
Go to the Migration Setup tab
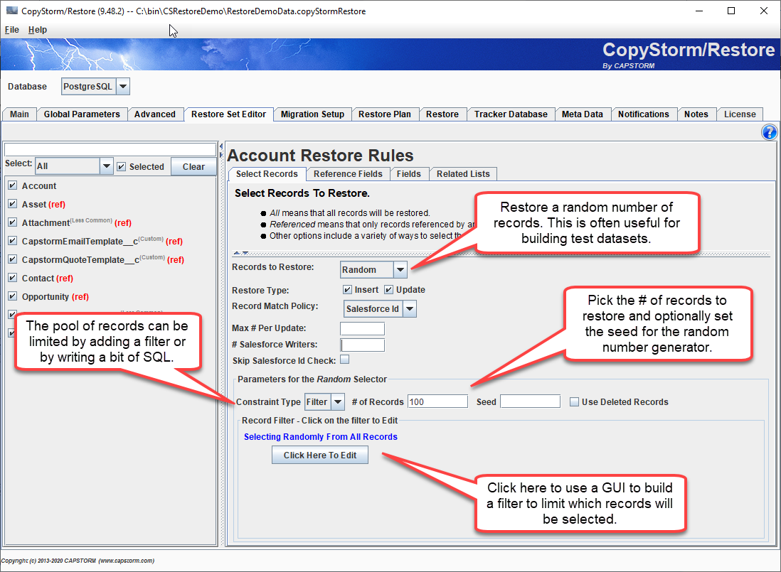point(312,114)
